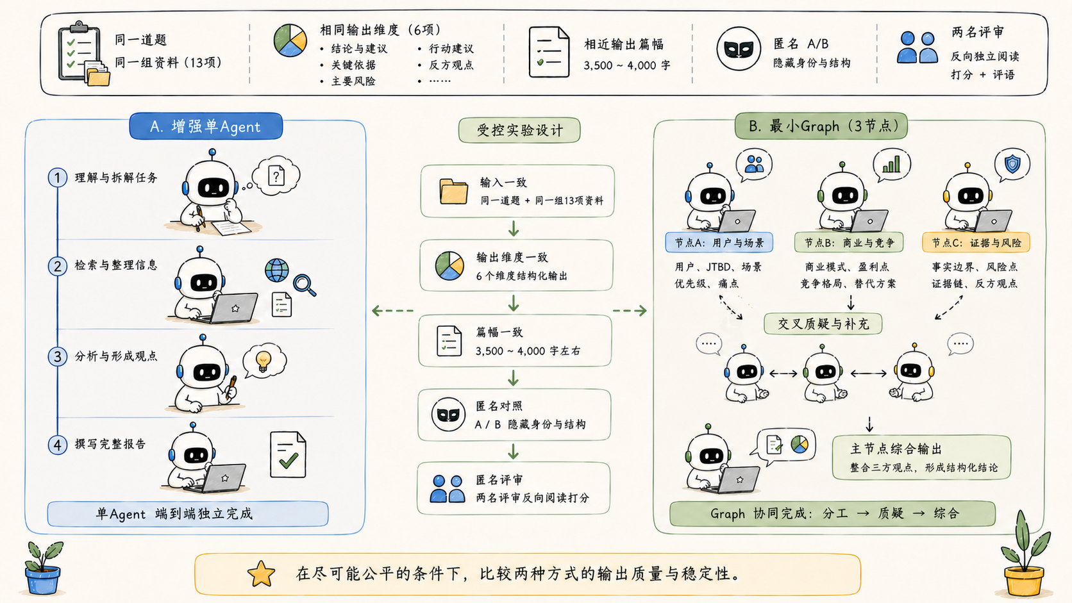Click the 两名评审反向阅读打分 text
Viewport: 1072px width, 603px height.
coord(532,498)
